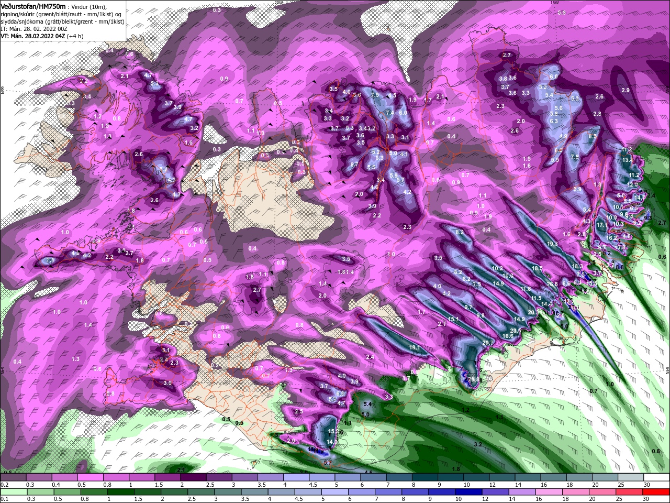The width and height of the screenshot is (670, 503).
Task: Click the 8.5 precipitation value on map
Action: point(593,136)
